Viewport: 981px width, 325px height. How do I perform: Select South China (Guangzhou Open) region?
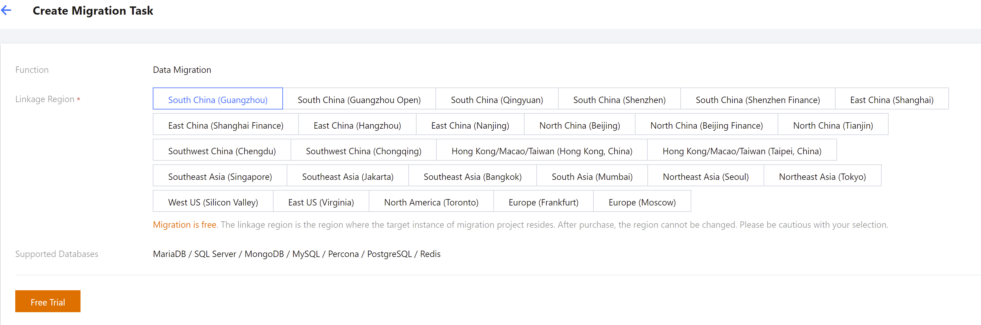359,99
